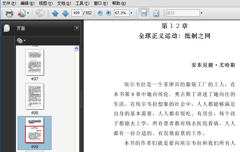The image size is (240, 152).
Task: Open the 工具(T) menu
Action: pyautogui.click(x=82, y=3)
